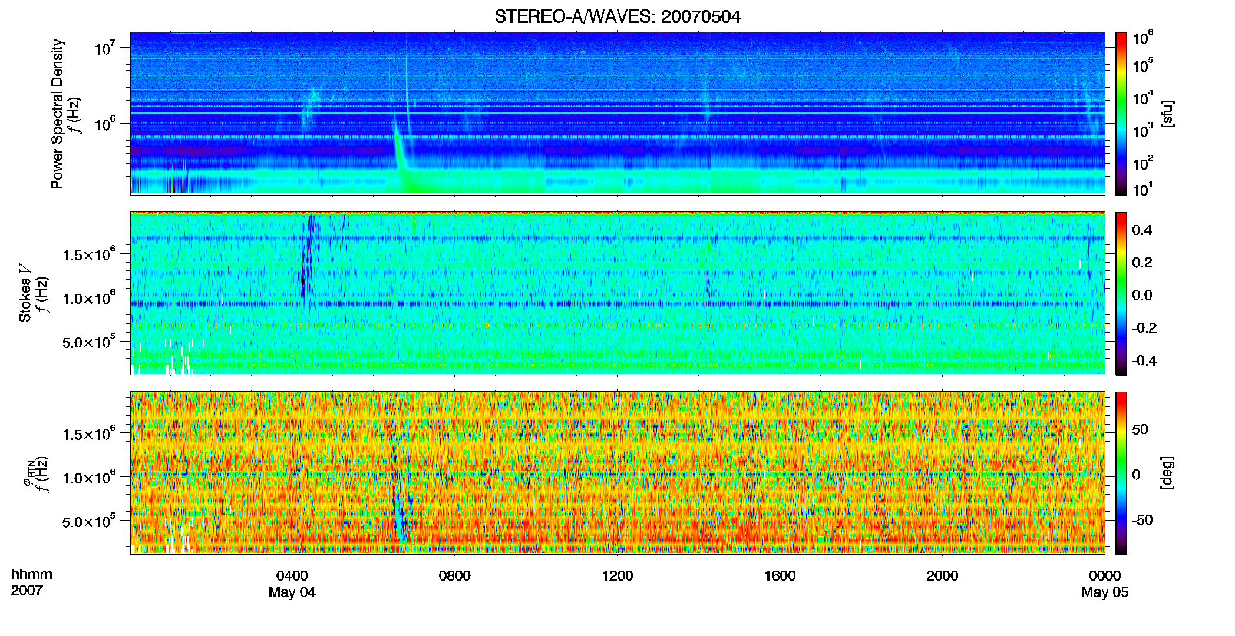The image size is (1235, 636).
Task: Click the dark polarized burst in Stokes V panel
Action: pyautogui.click(x=306, y=256)
